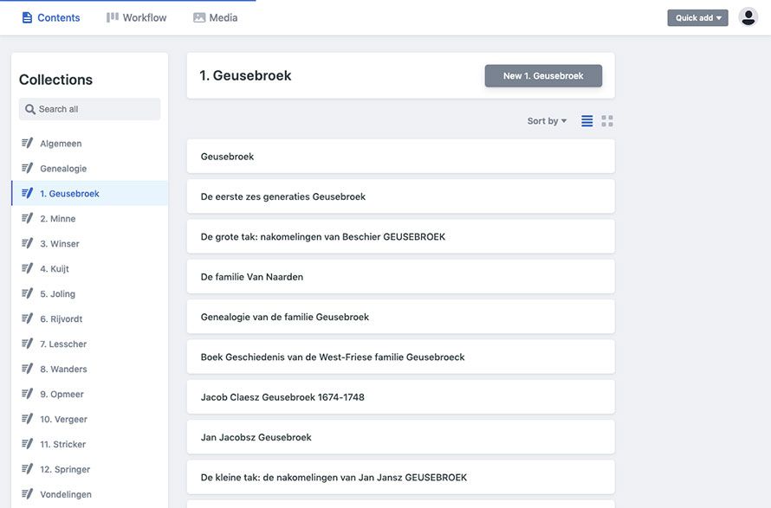The height and width of the screenshot is (508, 771).
Task: Open the Quick add dropdown
Action: tap(697, 17)
